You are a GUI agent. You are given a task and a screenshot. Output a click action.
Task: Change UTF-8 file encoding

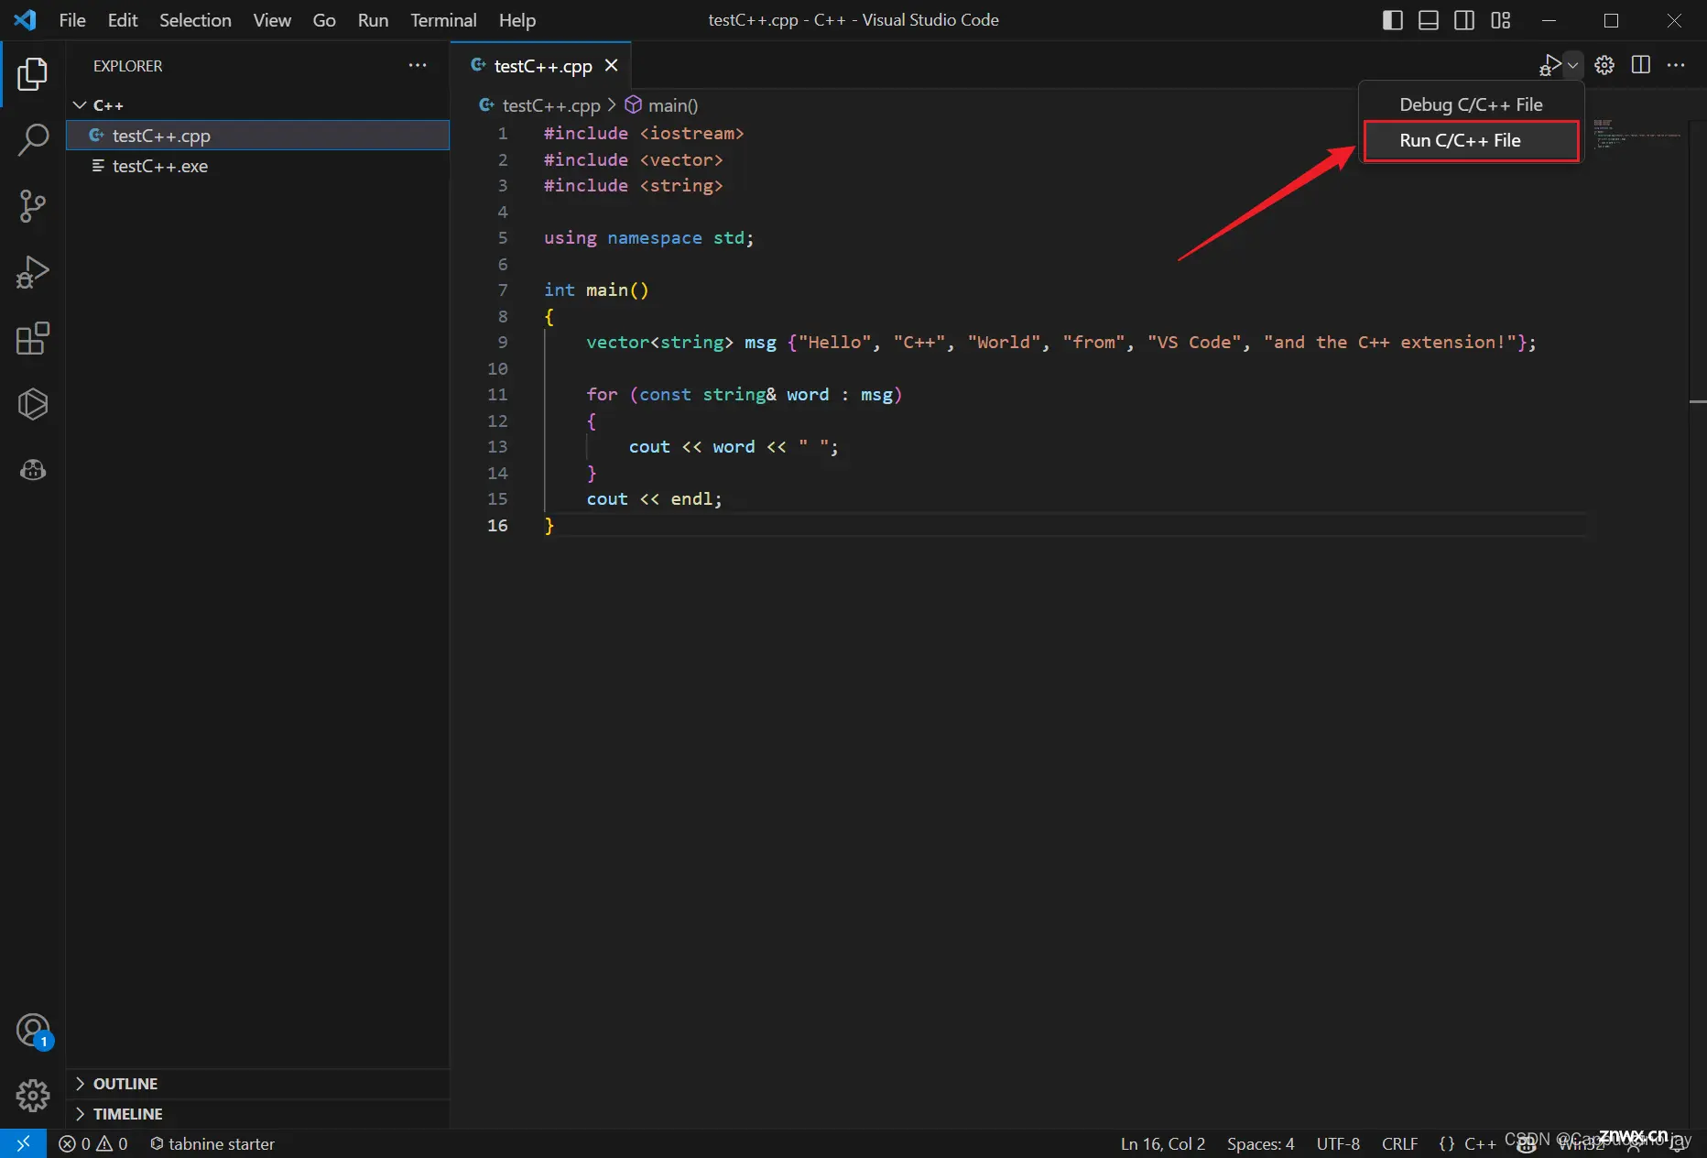(x=1338, y=1143)
